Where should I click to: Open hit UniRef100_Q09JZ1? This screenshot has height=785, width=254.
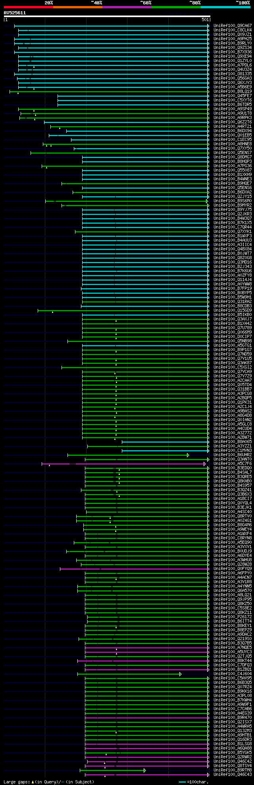233,35
